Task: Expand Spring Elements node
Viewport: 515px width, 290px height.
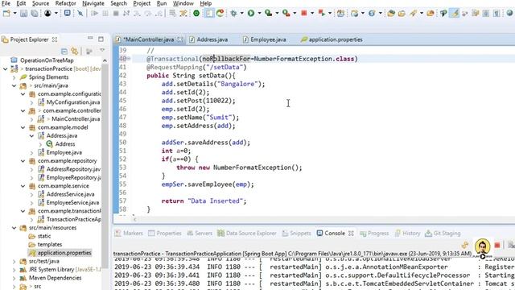Action: tap(14, 77)
